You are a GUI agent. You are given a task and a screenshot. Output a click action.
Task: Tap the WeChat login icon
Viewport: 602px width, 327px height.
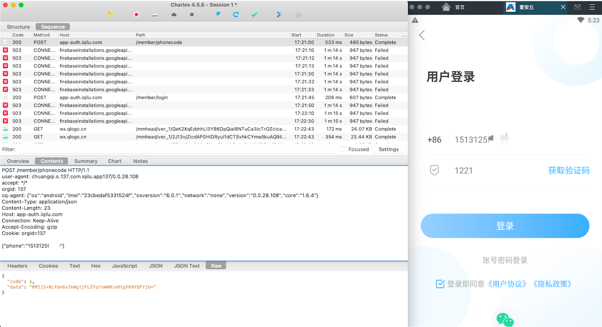(505, 320)
